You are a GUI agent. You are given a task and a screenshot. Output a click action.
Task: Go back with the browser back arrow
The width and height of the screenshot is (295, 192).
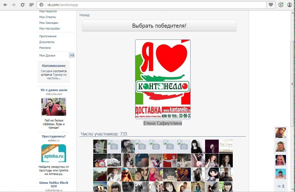tap(5, 5)
